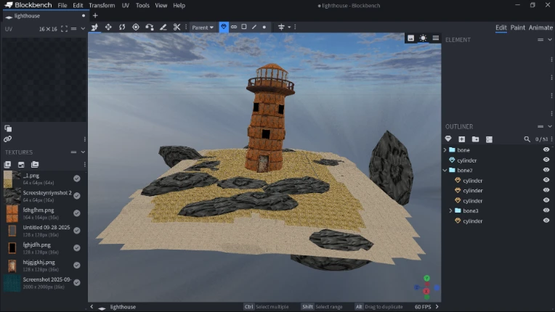Open the Tools menu
Image resolution: width=555 pixels, height=312 pixels.
coord(142,5)
